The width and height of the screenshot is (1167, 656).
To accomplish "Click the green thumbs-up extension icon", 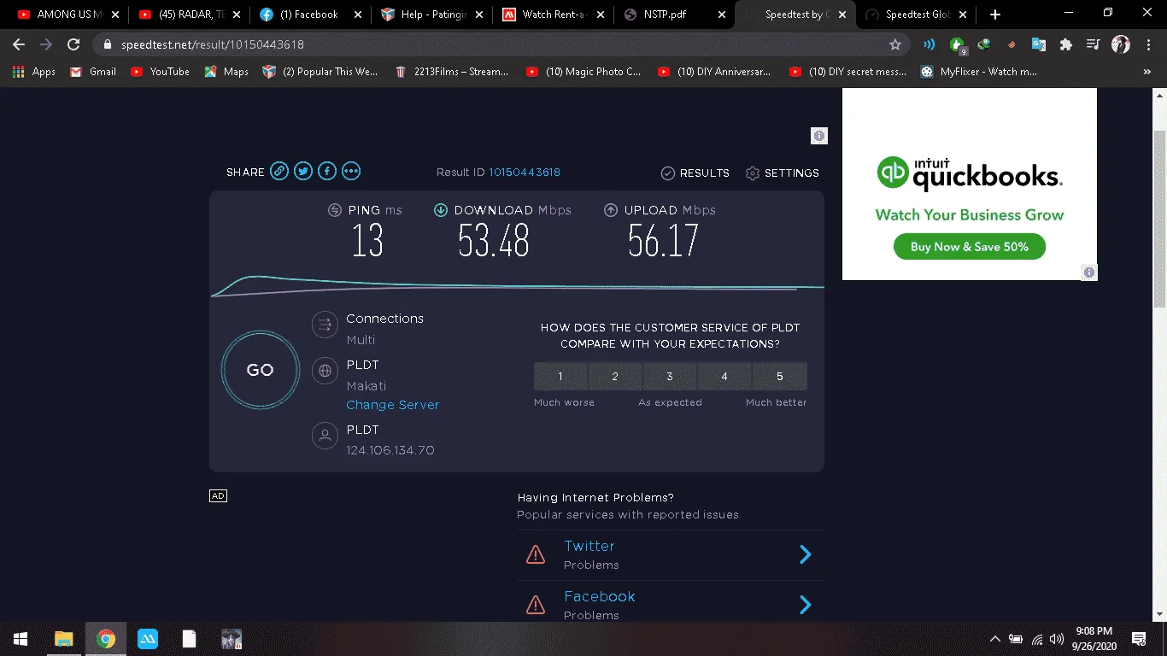I will coord(957,44).
